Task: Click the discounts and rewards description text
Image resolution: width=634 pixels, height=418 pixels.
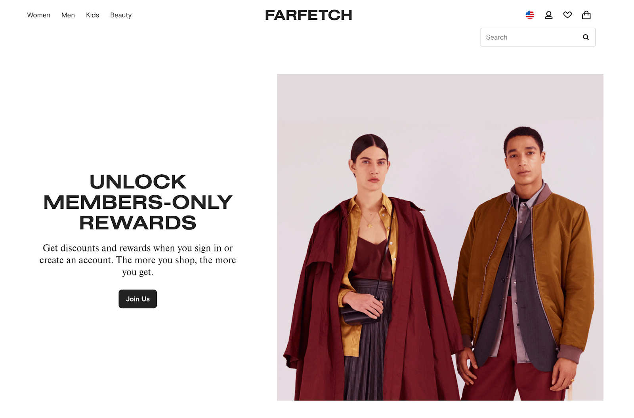Action: point(137,260)
